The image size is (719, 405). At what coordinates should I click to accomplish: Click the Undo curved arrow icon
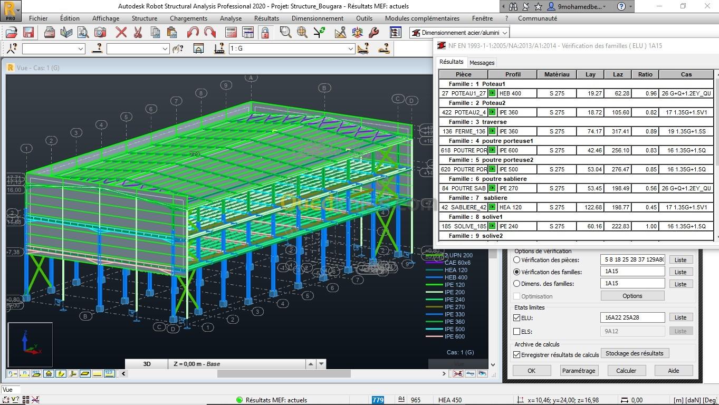coord(193,32)
